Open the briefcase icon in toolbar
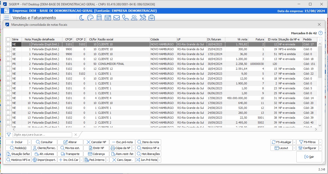328x174 pixels. click(152, 18)
